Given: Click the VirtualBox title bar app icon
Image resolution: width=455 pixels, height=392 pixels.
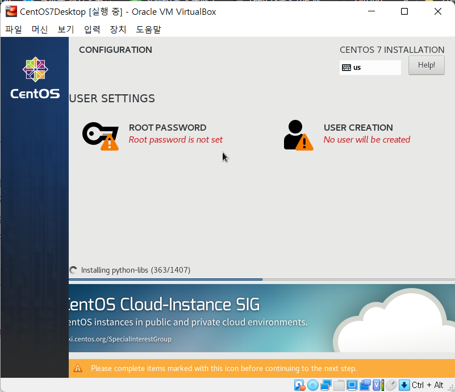Looking at the screenshot, I should click(x=11, y=11).
